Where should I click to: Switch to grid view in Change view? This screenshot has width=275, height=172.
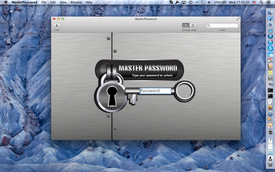pyautogui.click(x=193, y=25)
